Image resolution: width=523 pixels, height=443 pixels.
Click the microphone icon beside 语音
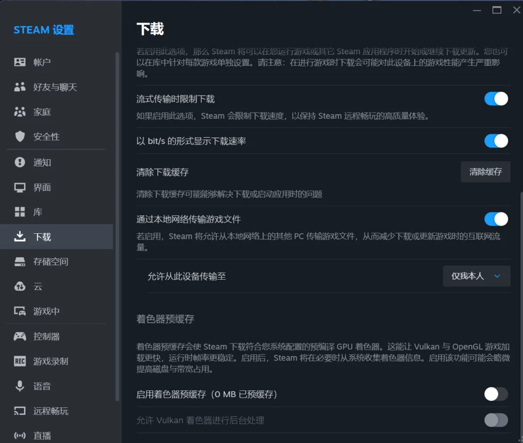pyautogui.click(x=20, y=386)
